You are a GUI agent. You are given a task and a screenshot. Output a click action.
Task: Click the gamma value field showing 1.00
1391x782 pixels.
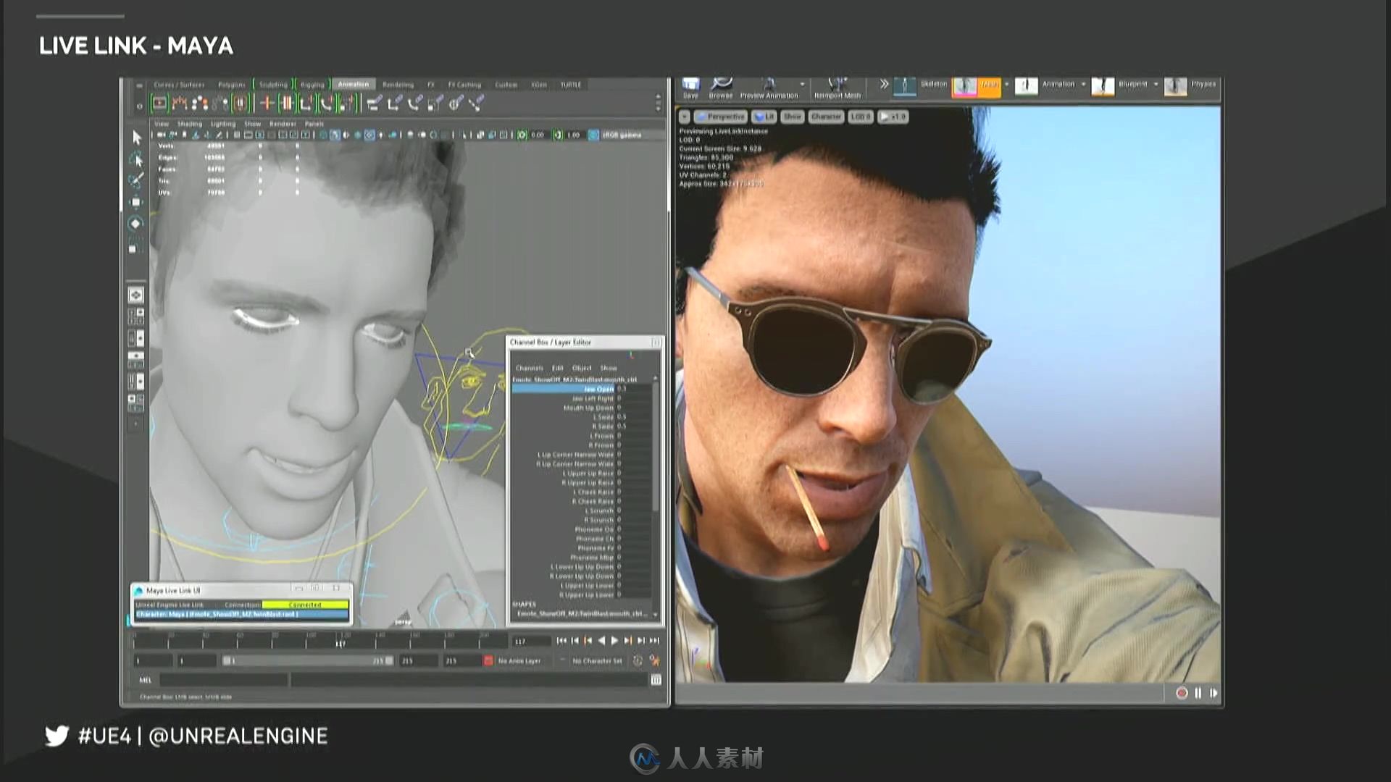(574, 135)
